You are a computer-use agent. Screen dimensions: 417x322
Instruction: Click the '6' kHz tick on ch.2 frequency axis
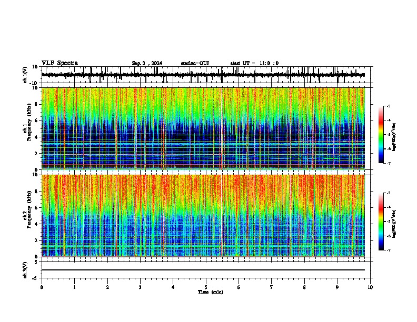(37, 208)
